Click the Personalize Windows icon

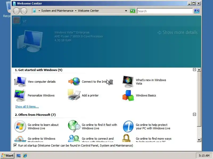pyautogui.click(x=20, y=95)
